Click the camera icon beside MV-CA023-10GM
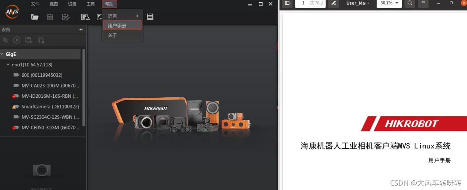 pos(16,86)
